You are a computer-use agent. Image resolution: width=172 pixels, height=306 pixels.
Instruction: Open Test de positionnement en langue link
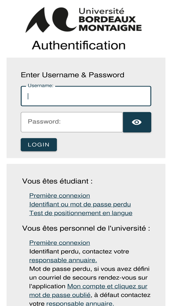tap(81, 213)
